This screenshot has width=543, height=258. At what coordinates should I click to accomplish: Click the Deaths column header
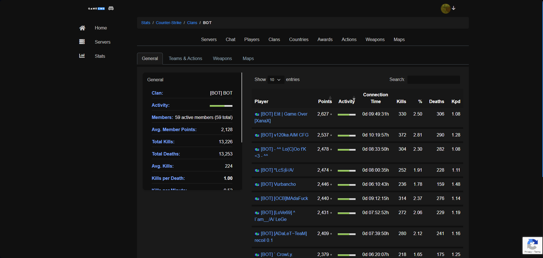437,101
